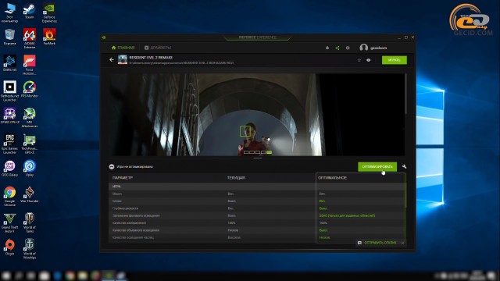Click the ОПТИМИЗИРОВАТЬ button

coord(377,166)
